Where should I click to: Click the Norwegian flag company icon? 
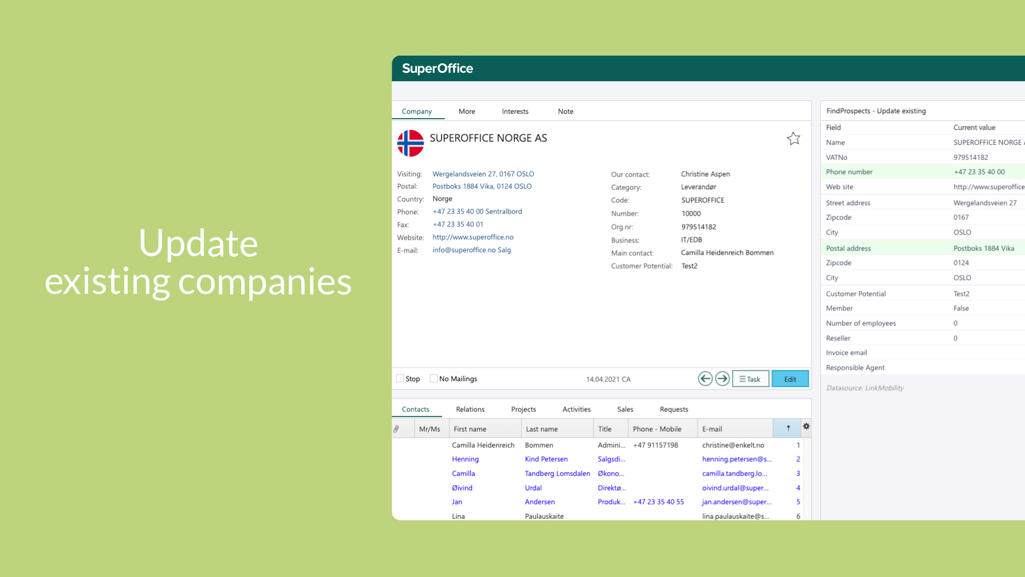[411, 143]
